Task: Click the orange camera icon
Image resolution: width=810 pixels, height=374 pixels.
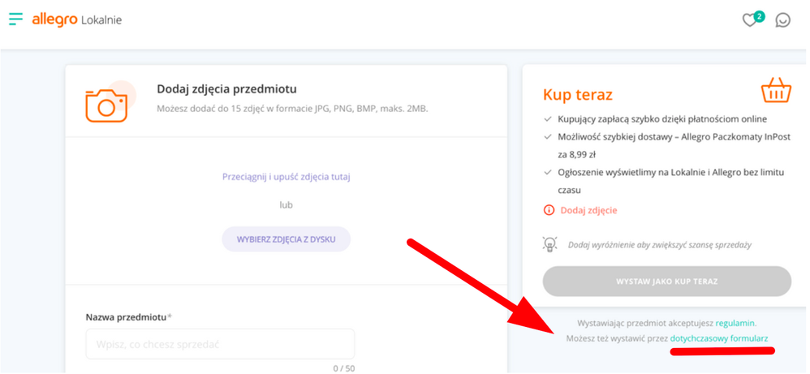Action: 107,104
